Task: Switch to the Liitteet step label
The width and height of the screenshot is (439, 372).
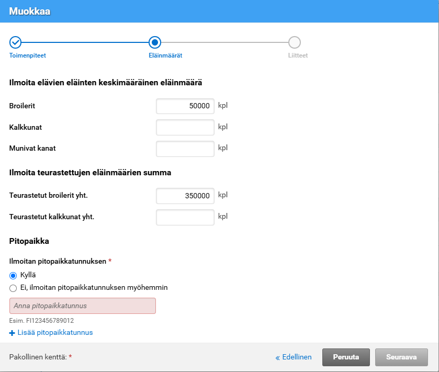Action: pyautogui.click(x=298, y=55)
